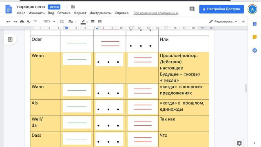Open the Файл menu
Screen dimensions: 261x147
click(x=21, y=13)
